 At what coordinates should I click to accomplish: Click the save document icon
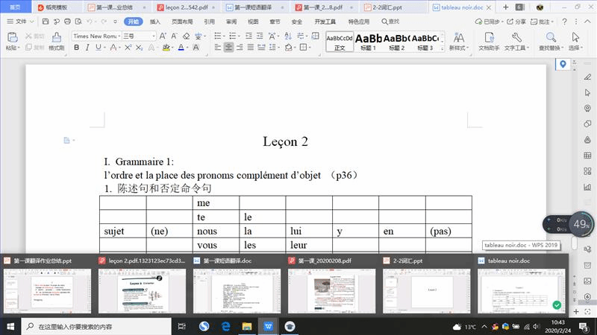[x=44, y=22]
